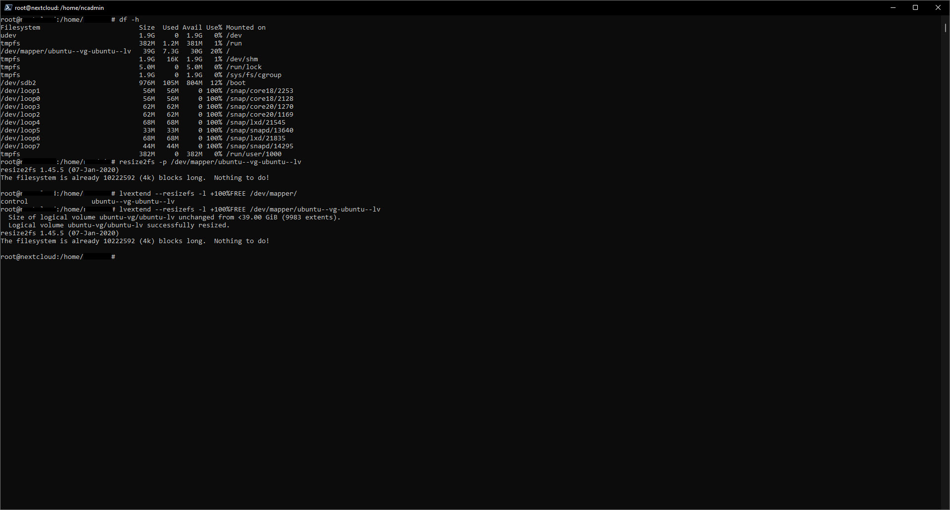The image size is (950, 510).
Task: Click '/snap/core20/1270' mount path
Action: 260,107
